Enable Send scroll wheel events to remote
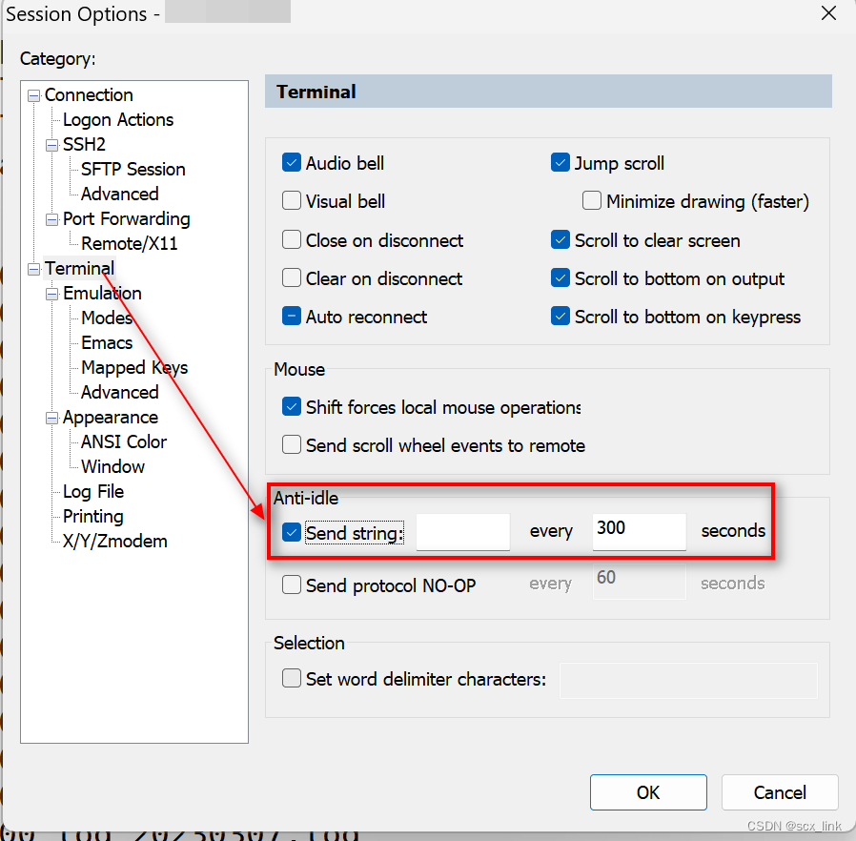The width and height of the screenshot is (856, 841). (292, 444)
